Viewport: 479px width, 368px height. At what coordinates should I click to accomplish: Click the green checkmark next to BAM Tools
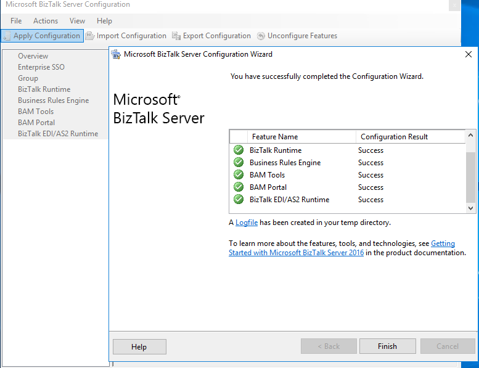239,174
